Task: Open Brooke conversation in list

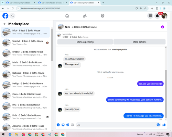Action: point(25,53)
